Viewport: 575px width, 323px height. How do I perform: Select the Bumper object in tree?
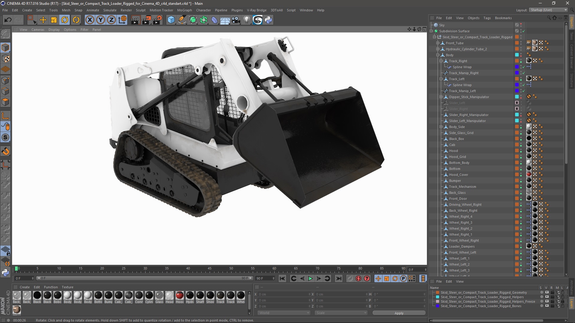pos(455,181)
